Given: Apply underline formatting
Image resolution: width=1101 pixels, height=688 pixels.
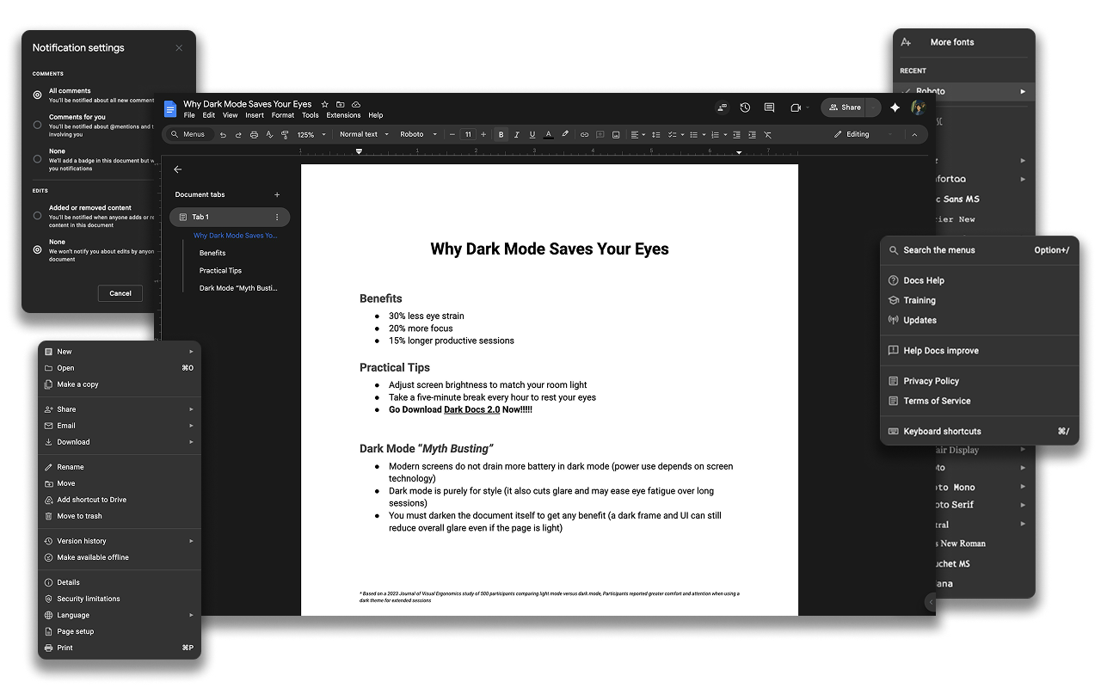Looking at the screenshot, I should coord(532,134).
